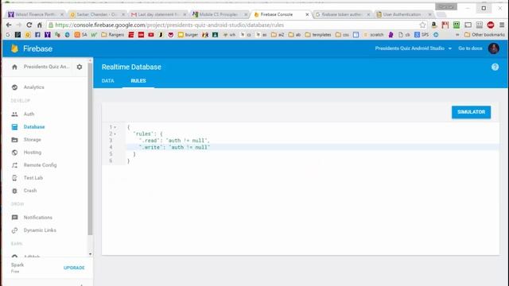Click Presidents Quiz An... project name
Viewport: 509px width, 286px height.
coord(46,67)
